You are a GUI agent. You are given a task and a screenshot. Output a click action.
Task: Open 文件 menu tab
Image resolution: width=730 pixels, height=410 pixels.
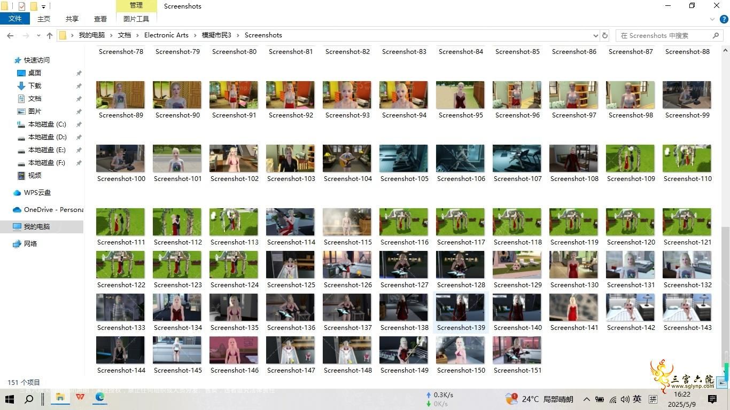point(15,19)
